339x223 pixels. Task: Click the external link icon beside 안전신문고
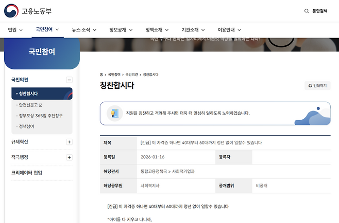pyautogui.click(x=41, y=105)
